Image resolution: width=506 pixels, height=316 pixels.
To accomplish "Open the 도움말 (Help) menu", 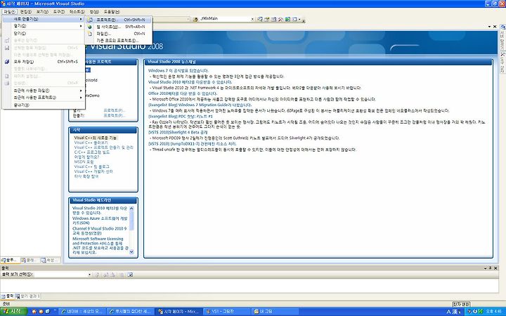I will pyautogui.click(x=112, y=12).
